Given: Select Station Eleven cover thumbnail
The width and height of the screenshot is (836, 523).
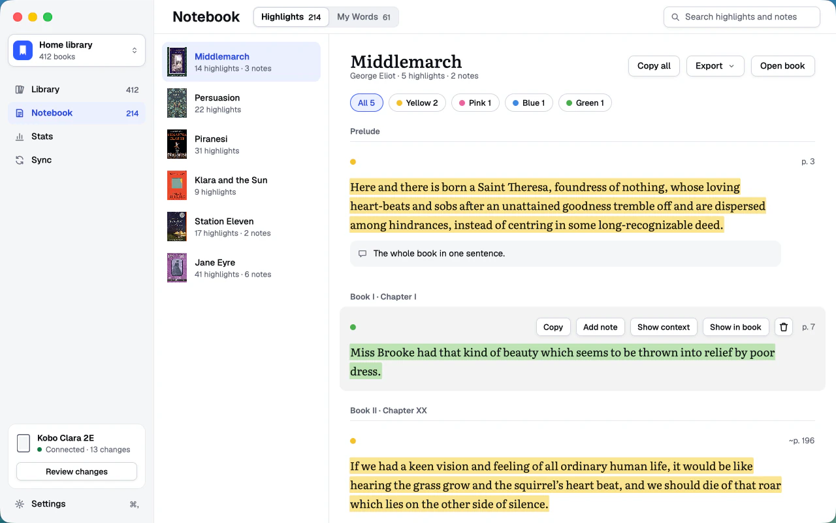Looking at the screenshot, I should tap(177, 227).
